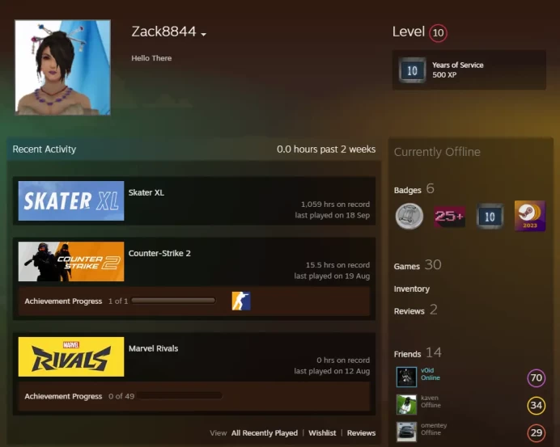Viewport: 560px width, 447px height.
Task: Click the Marvel Rivals game banner
Action: tap(71, 356)
